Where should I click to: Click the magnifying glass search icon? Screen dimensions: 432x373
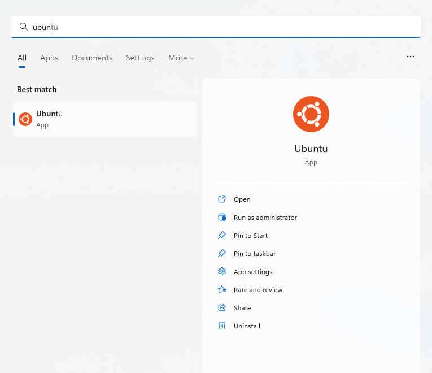23,27
